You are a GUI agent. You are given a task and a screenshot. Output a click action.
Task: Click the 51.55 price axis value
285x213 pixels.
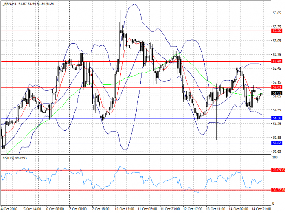point(277,110)
